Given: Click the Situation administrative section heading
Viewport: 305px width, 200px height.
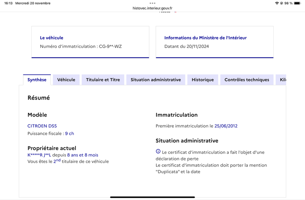Looking at the screenshot, I should (187, 141).
